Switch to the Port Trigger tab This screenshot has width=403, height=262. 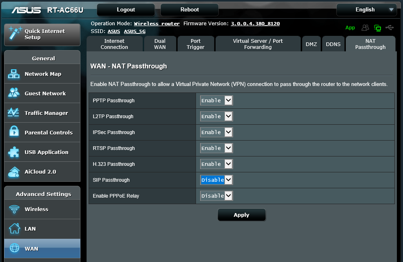[x=196, y=44]
